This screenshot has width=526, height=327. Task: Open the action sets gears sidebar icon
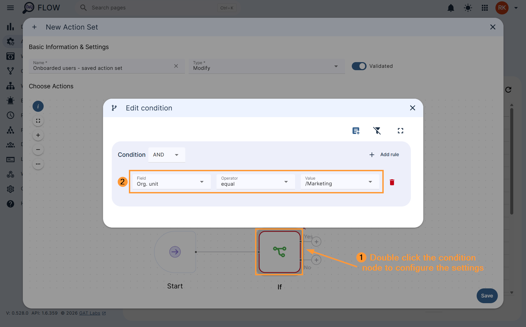point(10,42)
